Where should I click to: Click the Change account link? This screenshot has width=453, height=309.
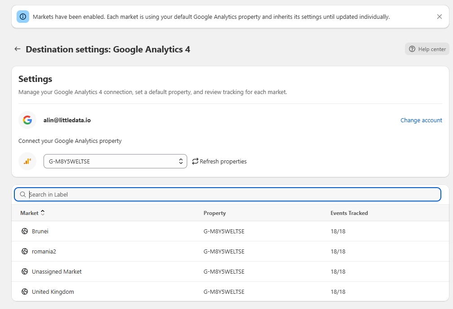coord(421,120)
